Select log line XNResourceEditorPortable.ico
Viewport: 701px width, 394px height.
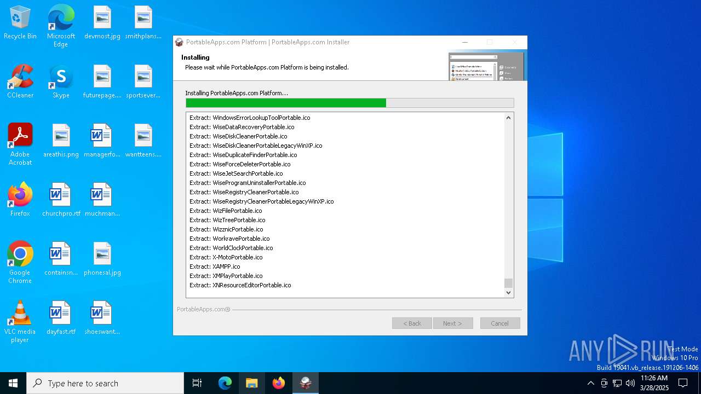pyautogui.click(x=240, y=285)
